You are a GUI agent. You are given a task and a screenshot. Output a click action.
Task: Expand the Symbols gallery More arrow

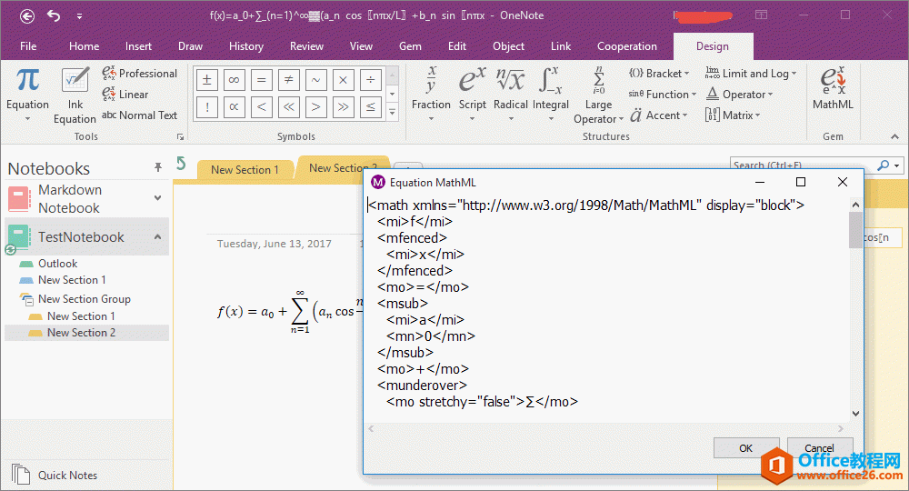click(393, 112)
